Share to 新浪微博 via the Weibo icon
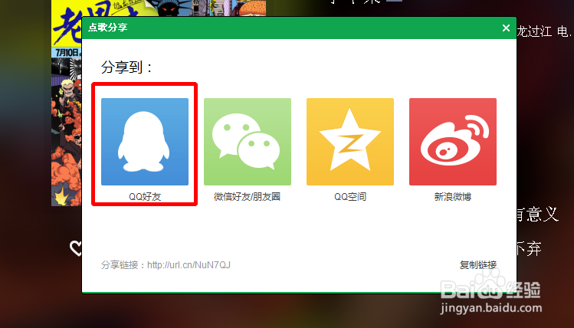This screenshot has width=574, height=328. 453,142
